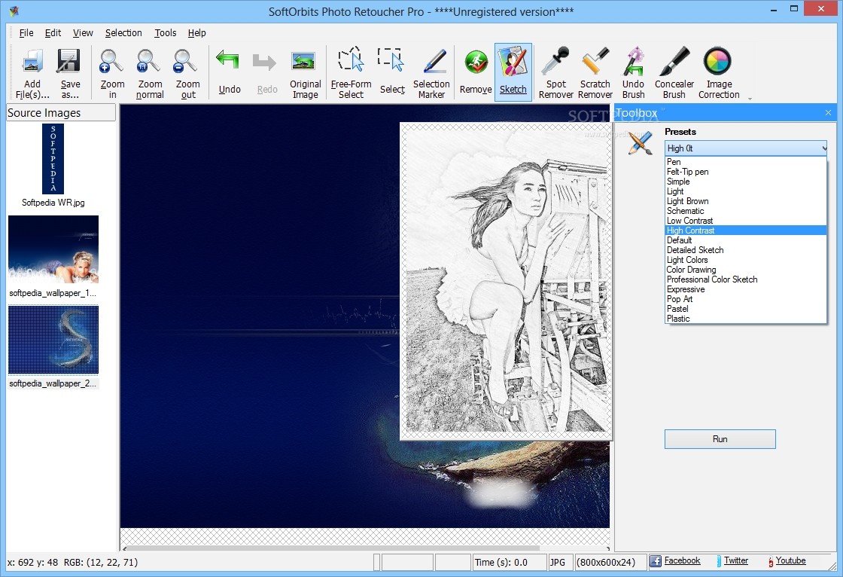
Task: Choose the Expressive preset
Action: [746, 289]
